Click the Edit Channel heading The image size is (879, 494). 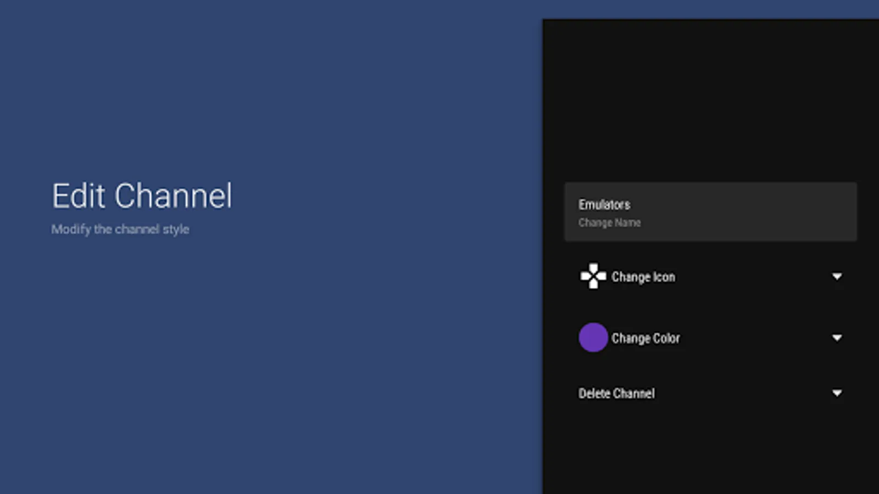pyautogui.click(x=142, y=196)
